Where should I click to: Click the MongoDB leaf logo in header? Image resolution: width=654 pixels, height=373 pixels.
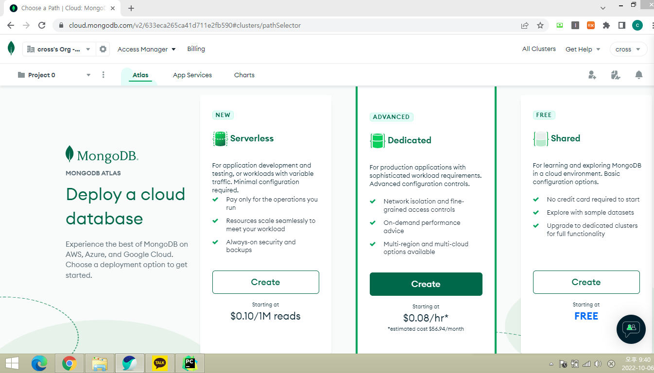pos(11,48)
